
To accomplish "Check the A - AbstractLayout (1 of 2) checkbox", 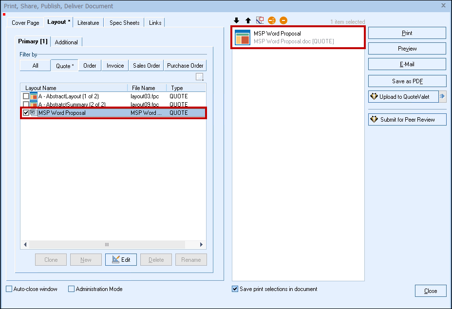I will (x=26, y=96).
